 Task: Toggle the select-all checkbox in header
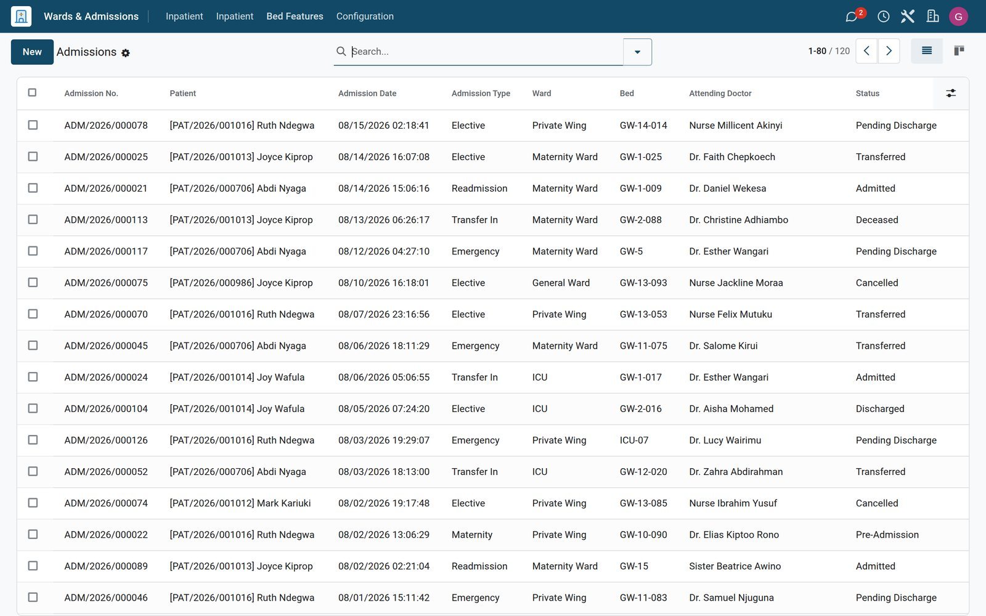(32, 92)
